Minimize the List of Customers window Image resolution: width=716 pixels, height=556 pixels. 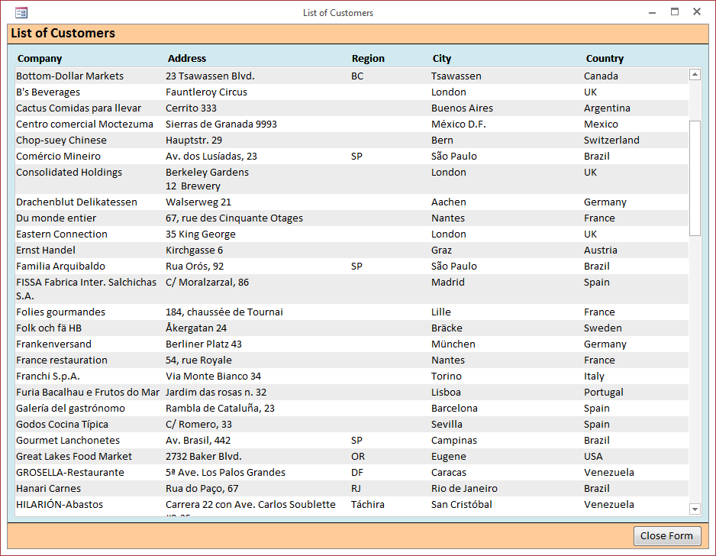(x=652, y=12)
